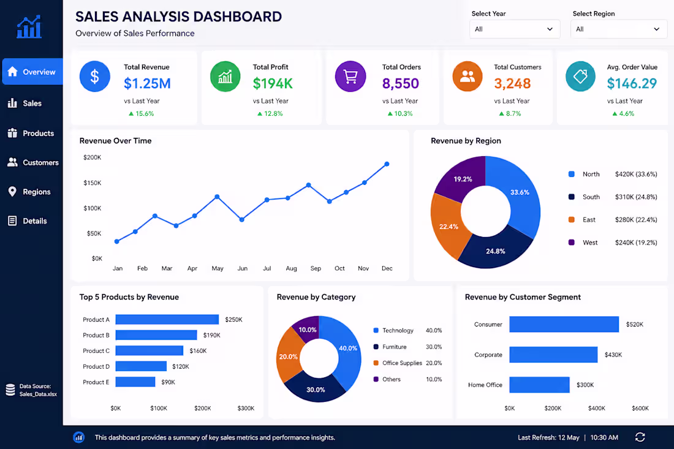
Task: Click the Total Orders shopping cart icon
Action: pyautogui.click(x=350, y=77)
